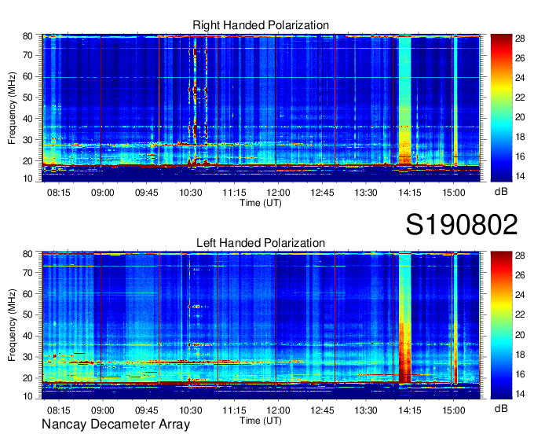Click "Time (UT)" label under right-handed plot
This screenshot has width=534, height=434.
[261, 203]
